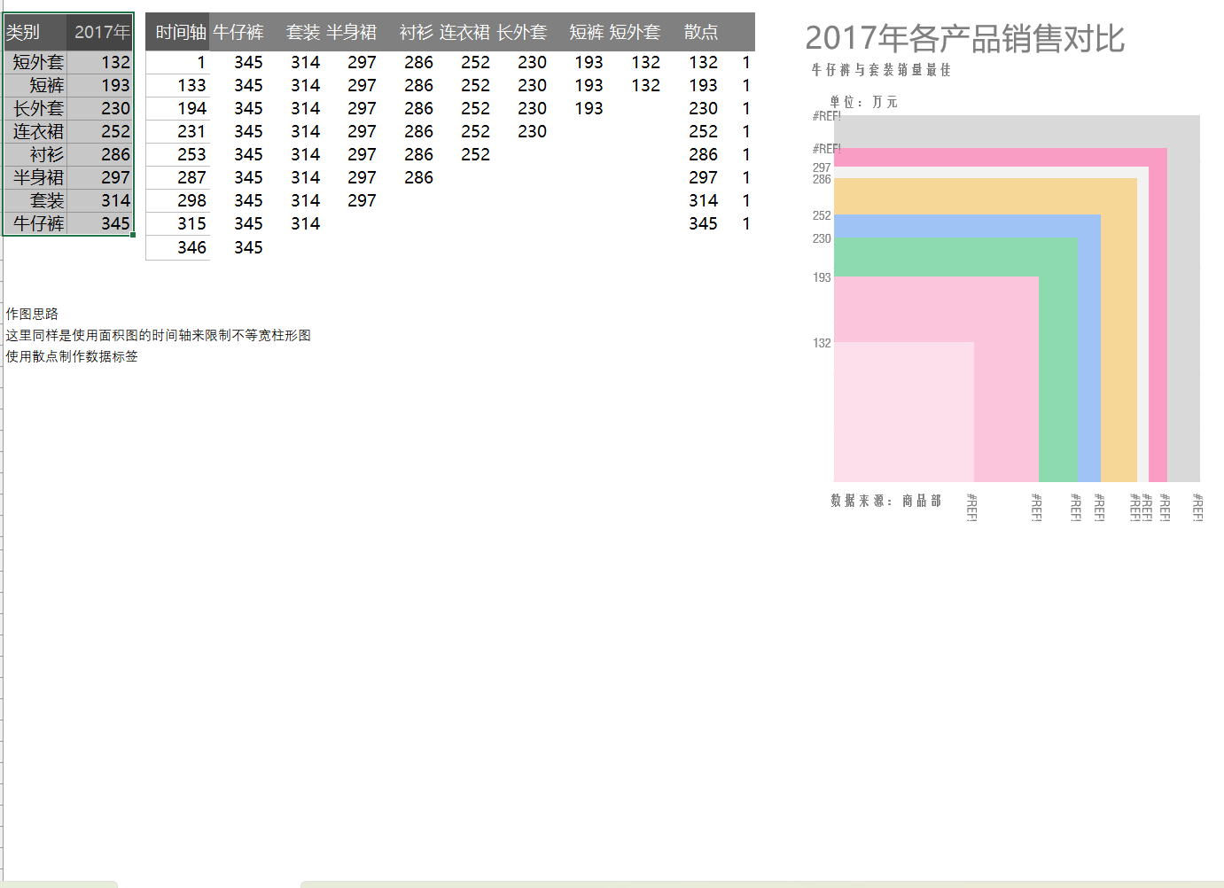
Task: Click time-axis cell with value 287
Action: click(177, 177)
